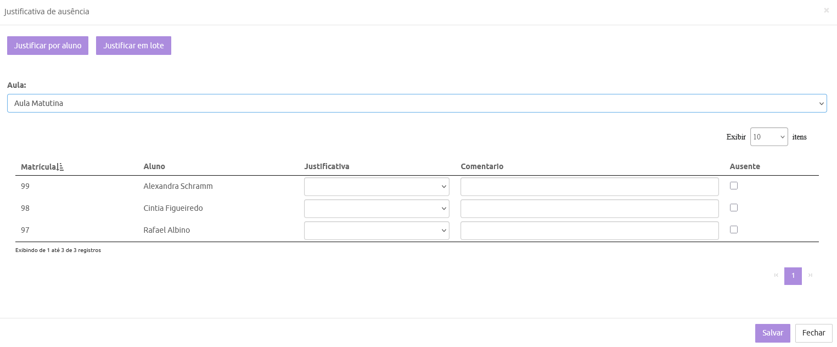Click Comentario input for Cintia Figueiredo
The image size is (837, 347).
pyautogui.click(x=589, y=209)
